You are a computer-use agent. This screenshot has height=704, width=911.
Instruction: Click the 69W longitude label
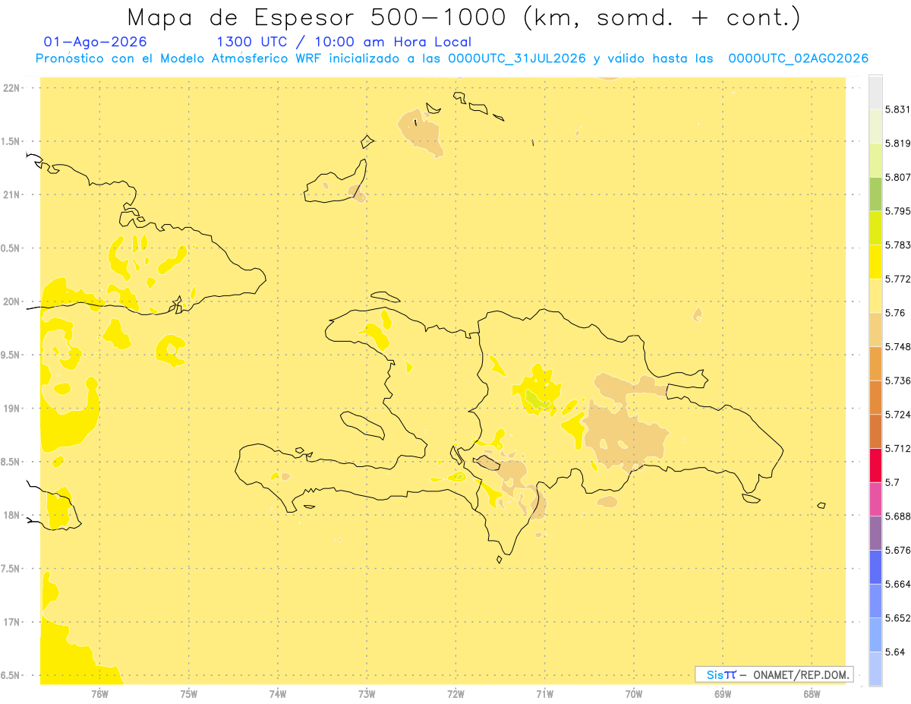tap(723, 693)
